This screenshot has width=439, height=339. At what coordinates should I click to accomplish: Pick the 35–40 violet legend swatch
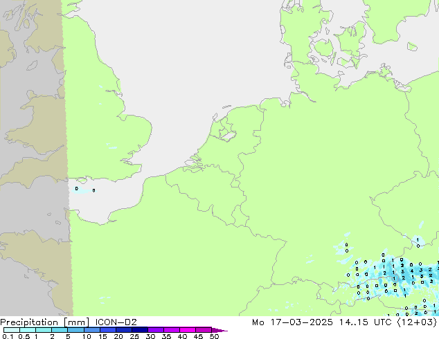[171, 330]
